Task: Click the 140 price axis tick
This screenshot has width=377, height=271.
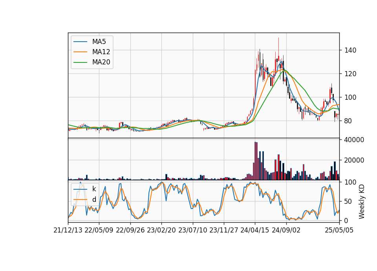Action: tap(350, 50)
